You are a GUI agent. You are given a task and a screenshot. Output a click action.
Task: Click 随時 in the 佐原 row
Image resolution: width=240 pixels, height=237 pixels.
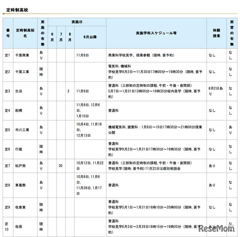click(x=41, y=226)
